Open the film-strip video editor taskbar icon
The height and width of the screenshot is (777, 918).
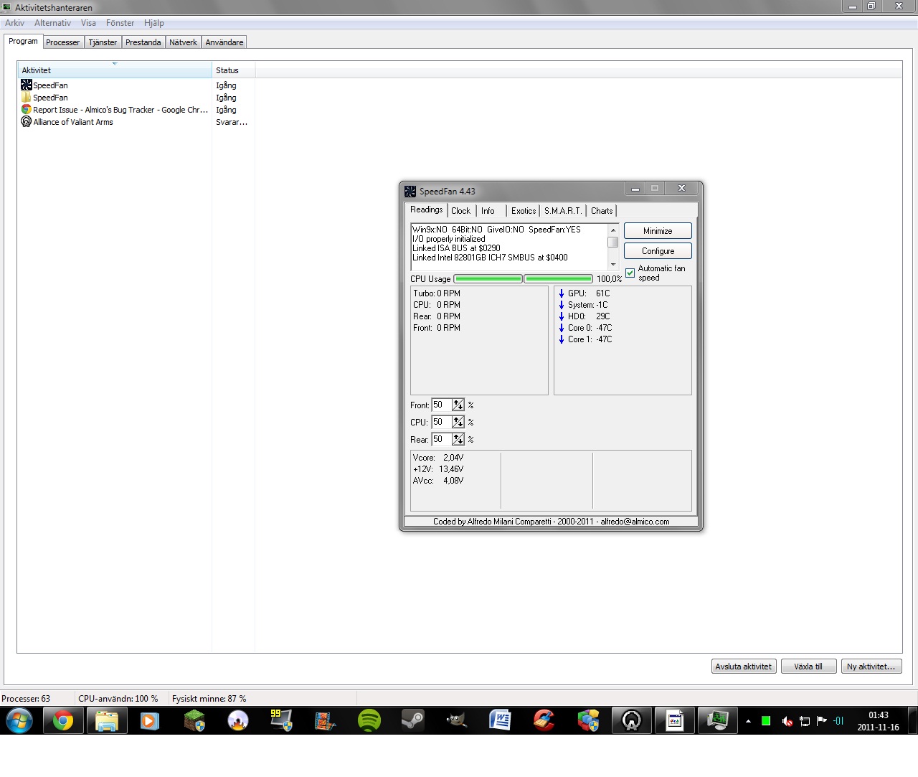tap(325, 720)
